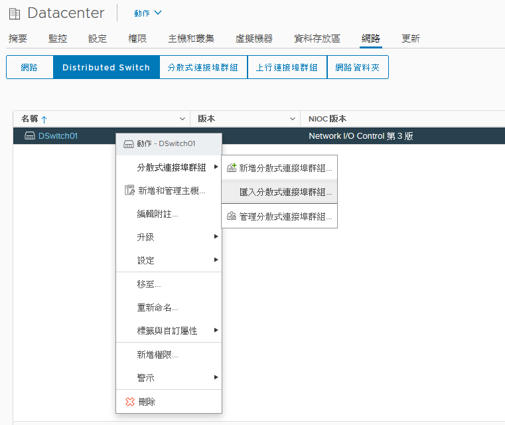Click the 網路資料夾 button

[358, 67]
